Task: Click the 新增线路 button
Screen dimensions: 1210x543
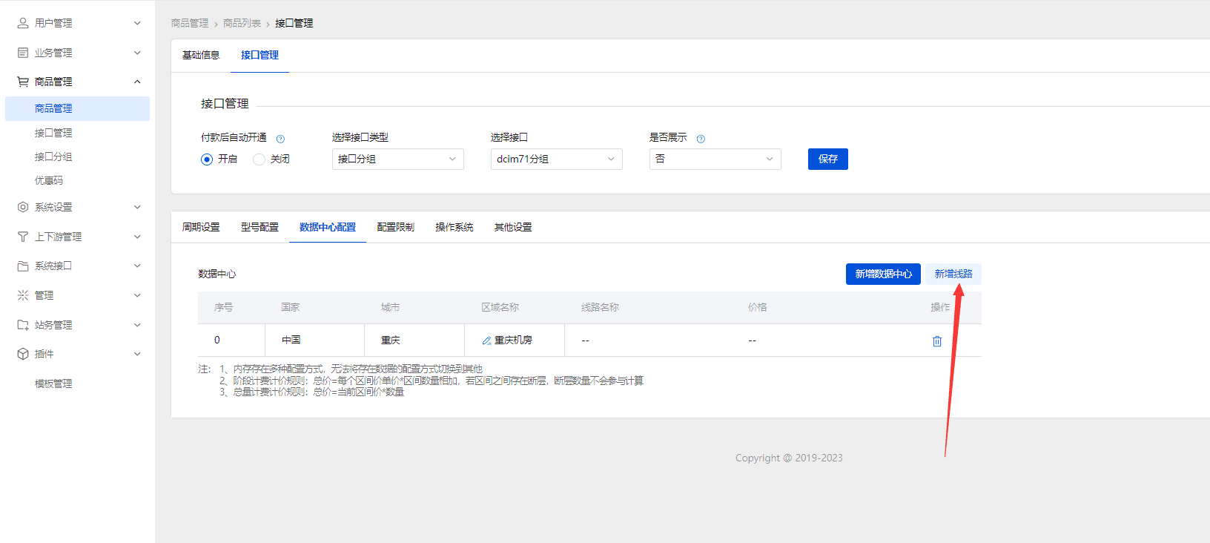Action: coord(953,274)
